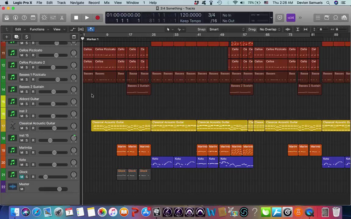
Task: Open the Drag No Overlap dropdown
Action: pos(270,29)
